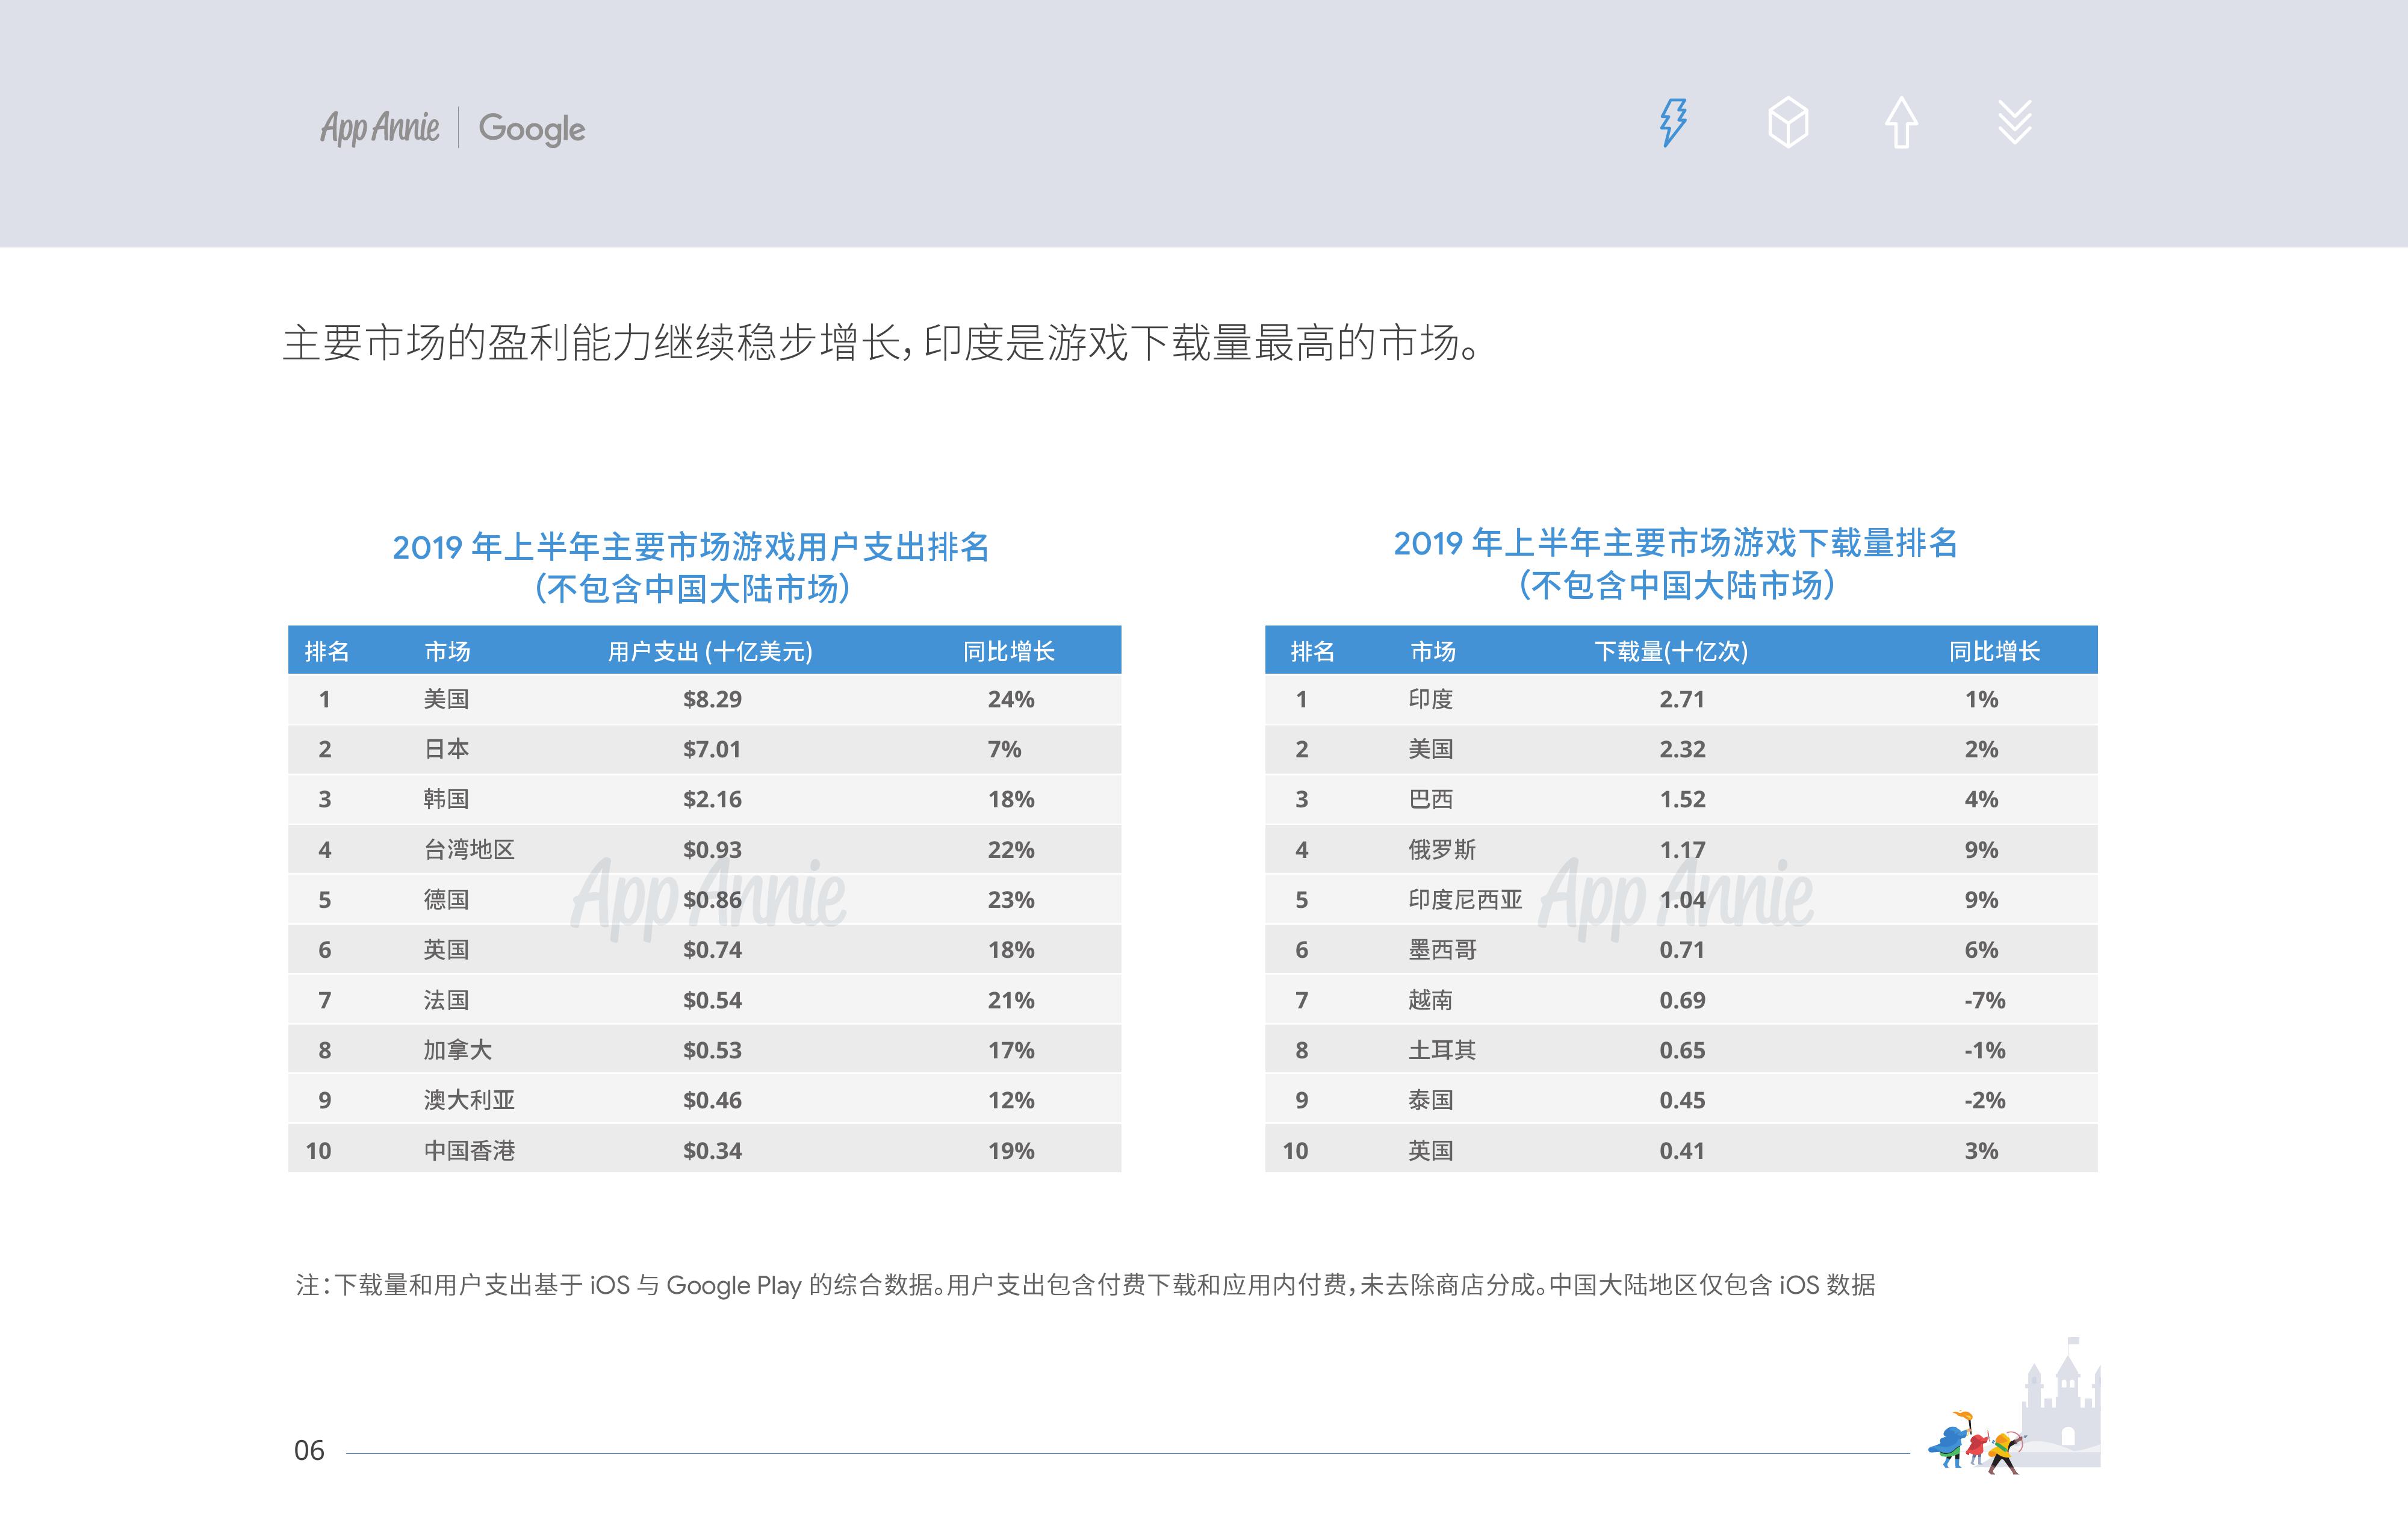Click page number 06 at bottom
The height and width of the screenshot is (1540, 2408).
(x=309, y=1451)
